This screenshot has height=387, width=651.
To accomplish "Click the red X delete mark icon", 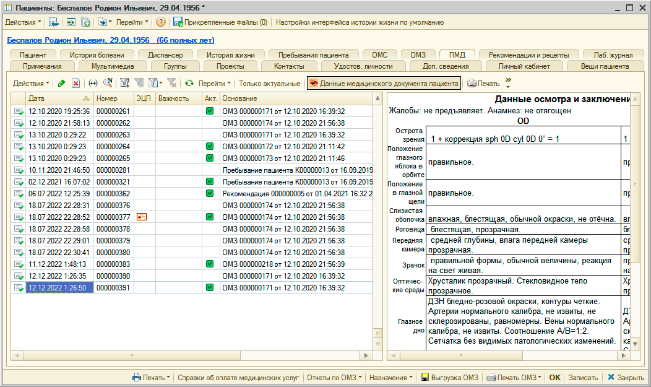I will point(75,83).
